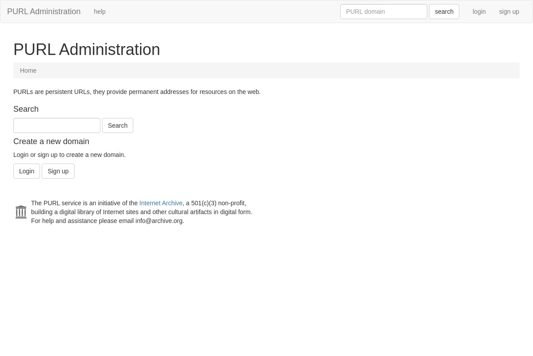Screen dimensions: 533x356
Task: Focus the main Search text box
Action: [x=57, y=125]
